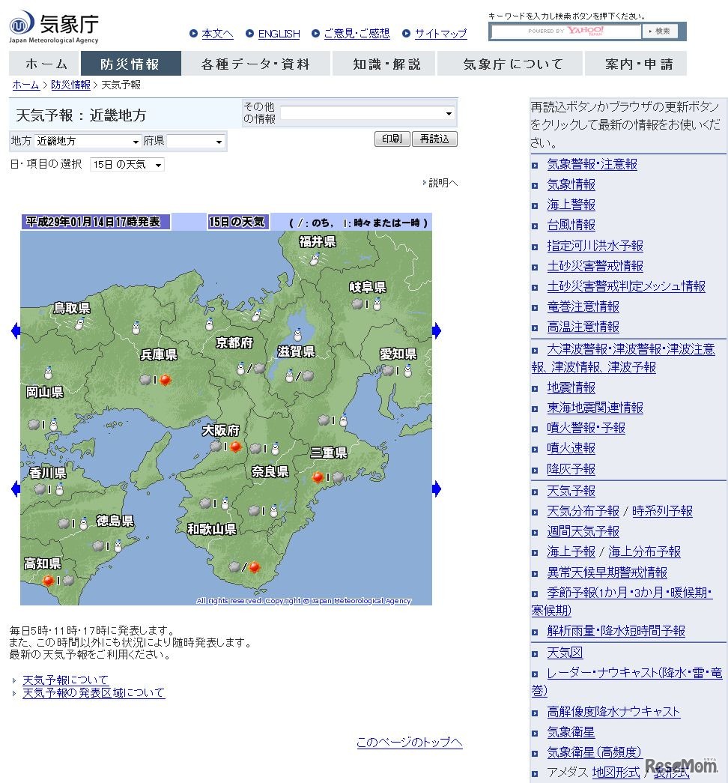728x783 pixels.
Task: Click the snow icon under 福井県
Action: 314,259
